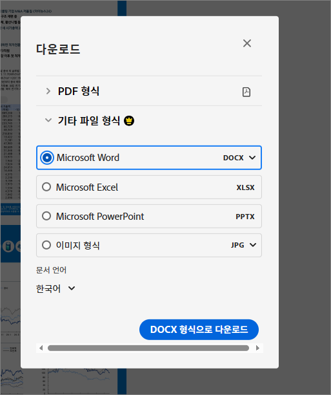Close the 다운로드 dialog with X

tap(247, 43)
